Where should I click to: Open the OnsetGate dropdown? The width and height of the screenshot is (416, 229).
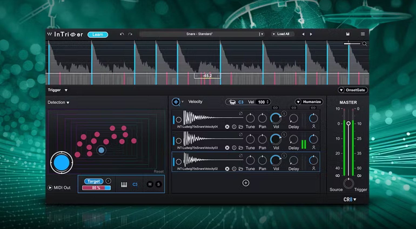tap(353, 90)
